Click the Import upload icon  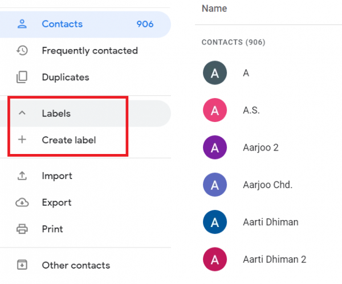click(22, 176)
